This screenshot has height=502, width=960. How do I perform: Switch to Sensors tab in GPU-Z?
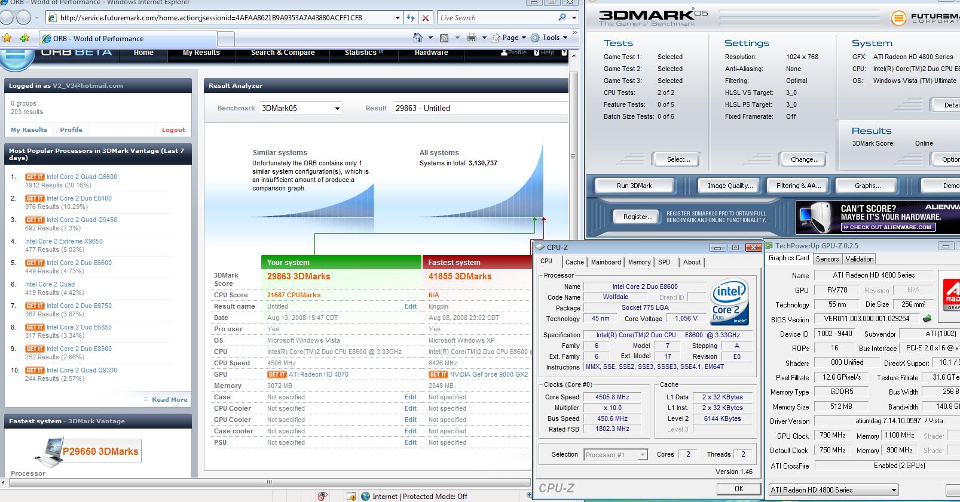click(827, 259)
